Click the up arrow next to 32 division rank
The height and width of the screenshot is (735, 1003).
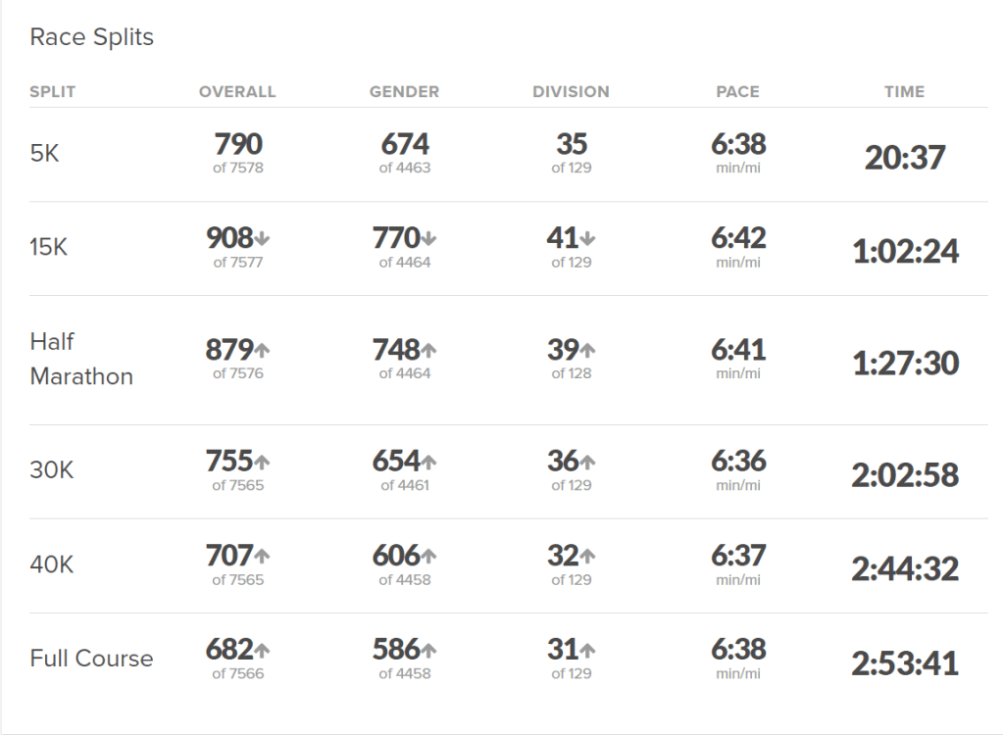587,557
